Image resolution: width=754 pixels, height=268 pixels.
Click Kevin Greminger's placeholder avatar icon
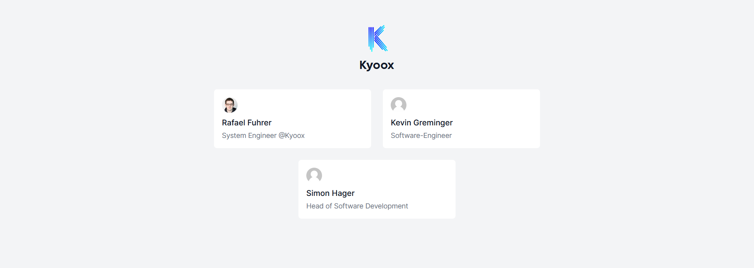(399, 105)
